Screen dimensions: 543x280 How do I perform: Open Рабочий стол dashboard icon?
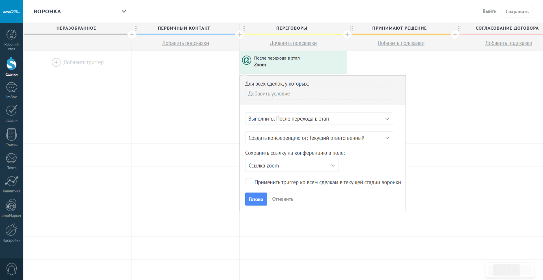click(11, 35)
